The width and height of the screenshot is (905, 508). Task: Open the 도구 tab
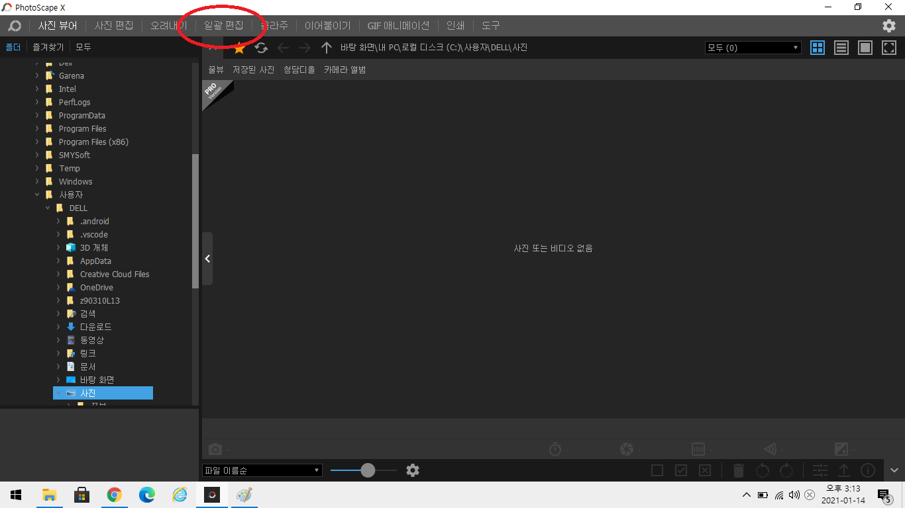click(x=491, y=26)
